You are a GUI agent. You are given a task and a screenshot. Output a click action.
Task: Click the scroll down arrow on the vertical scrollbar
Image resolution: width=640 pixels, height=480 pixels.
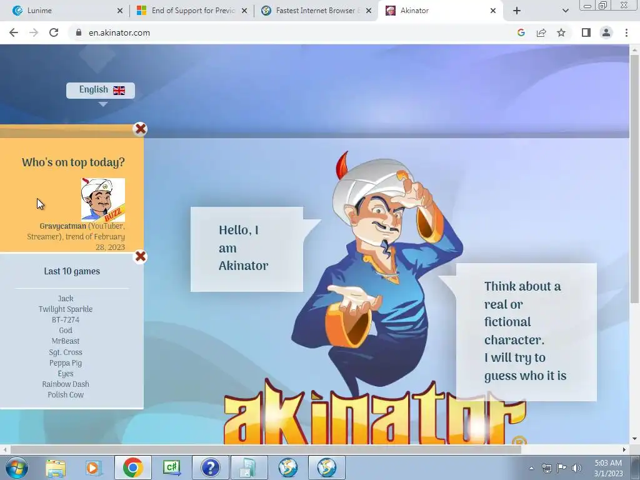[x=634, y=439]
